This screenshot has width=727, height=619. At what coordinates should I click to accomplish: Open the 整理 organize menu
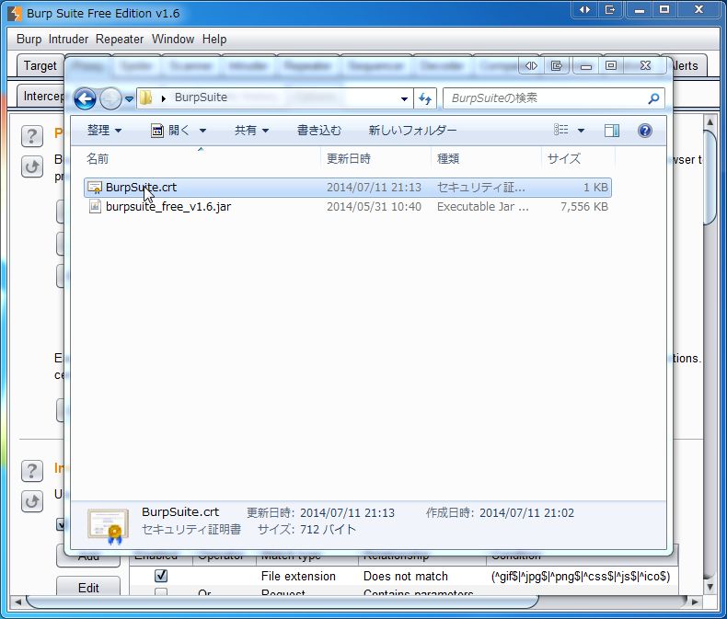click(x=104, y=131)
